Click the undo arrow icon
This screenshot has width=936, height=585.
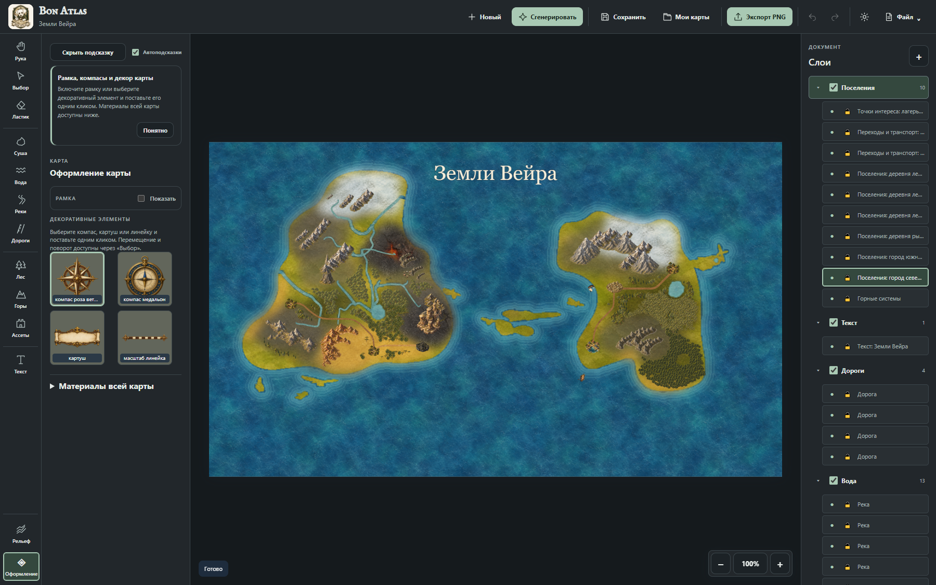tap(812, 17)
